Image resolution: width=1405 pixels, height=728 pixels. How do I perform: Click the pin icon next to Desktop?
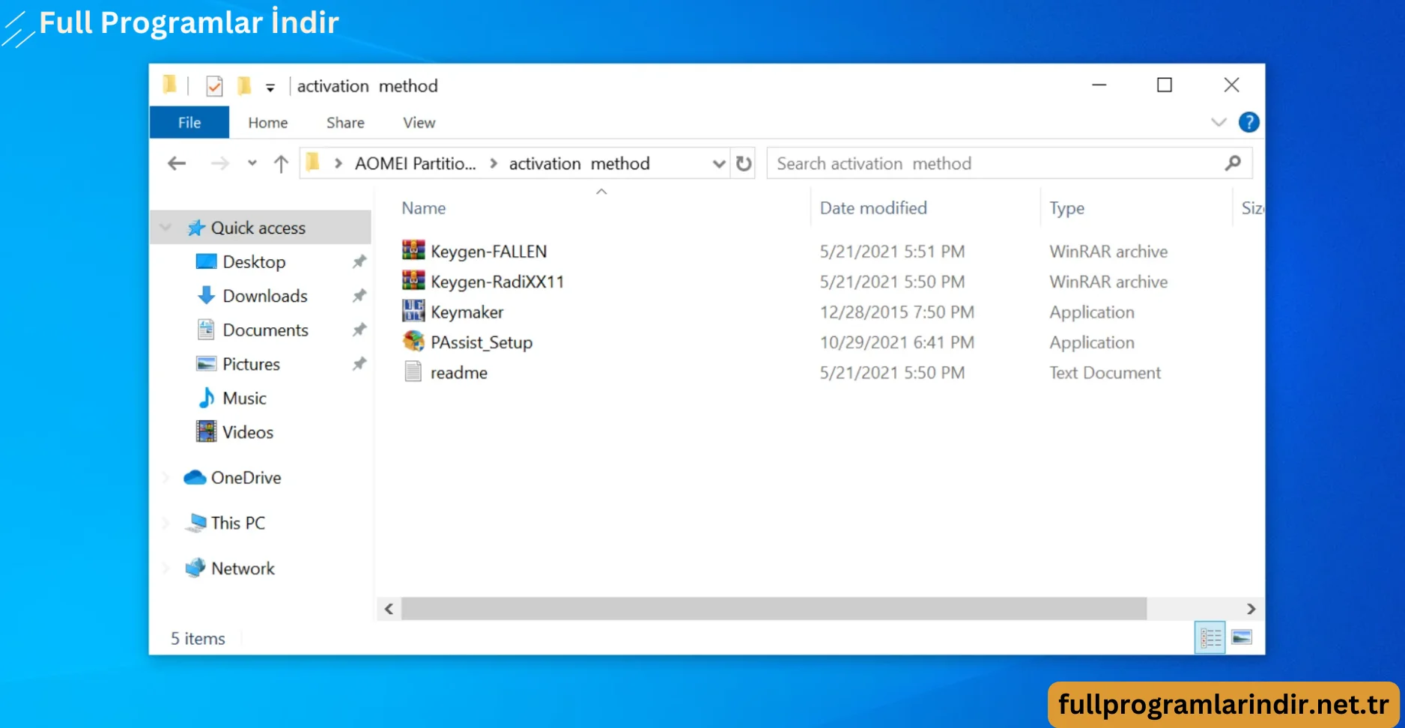pos(359,261)
